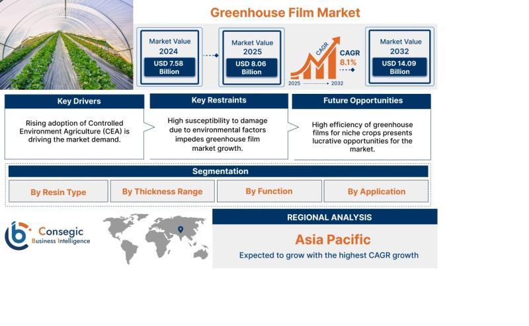Click the Consegic logo emblem
Viewport: 529px width, 326px height.
[18, 235]
